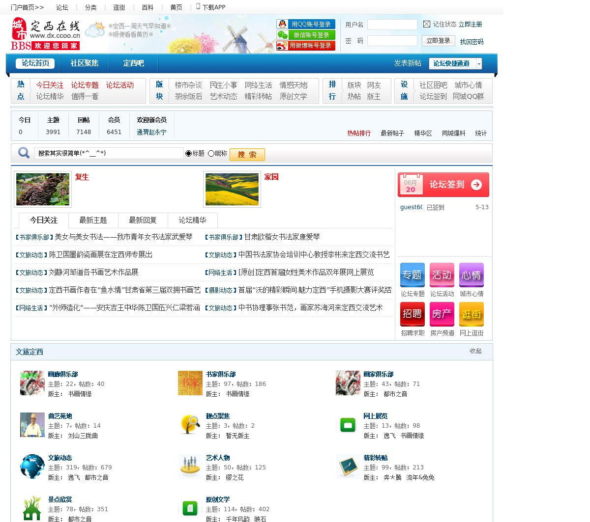
Task: Click the magnifier search icon
Action: coord(24,153)
